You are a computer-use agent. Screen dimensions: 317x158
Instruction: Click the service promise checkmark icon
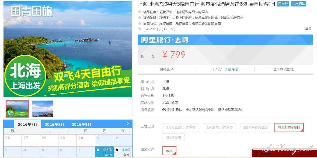point(164,110)
